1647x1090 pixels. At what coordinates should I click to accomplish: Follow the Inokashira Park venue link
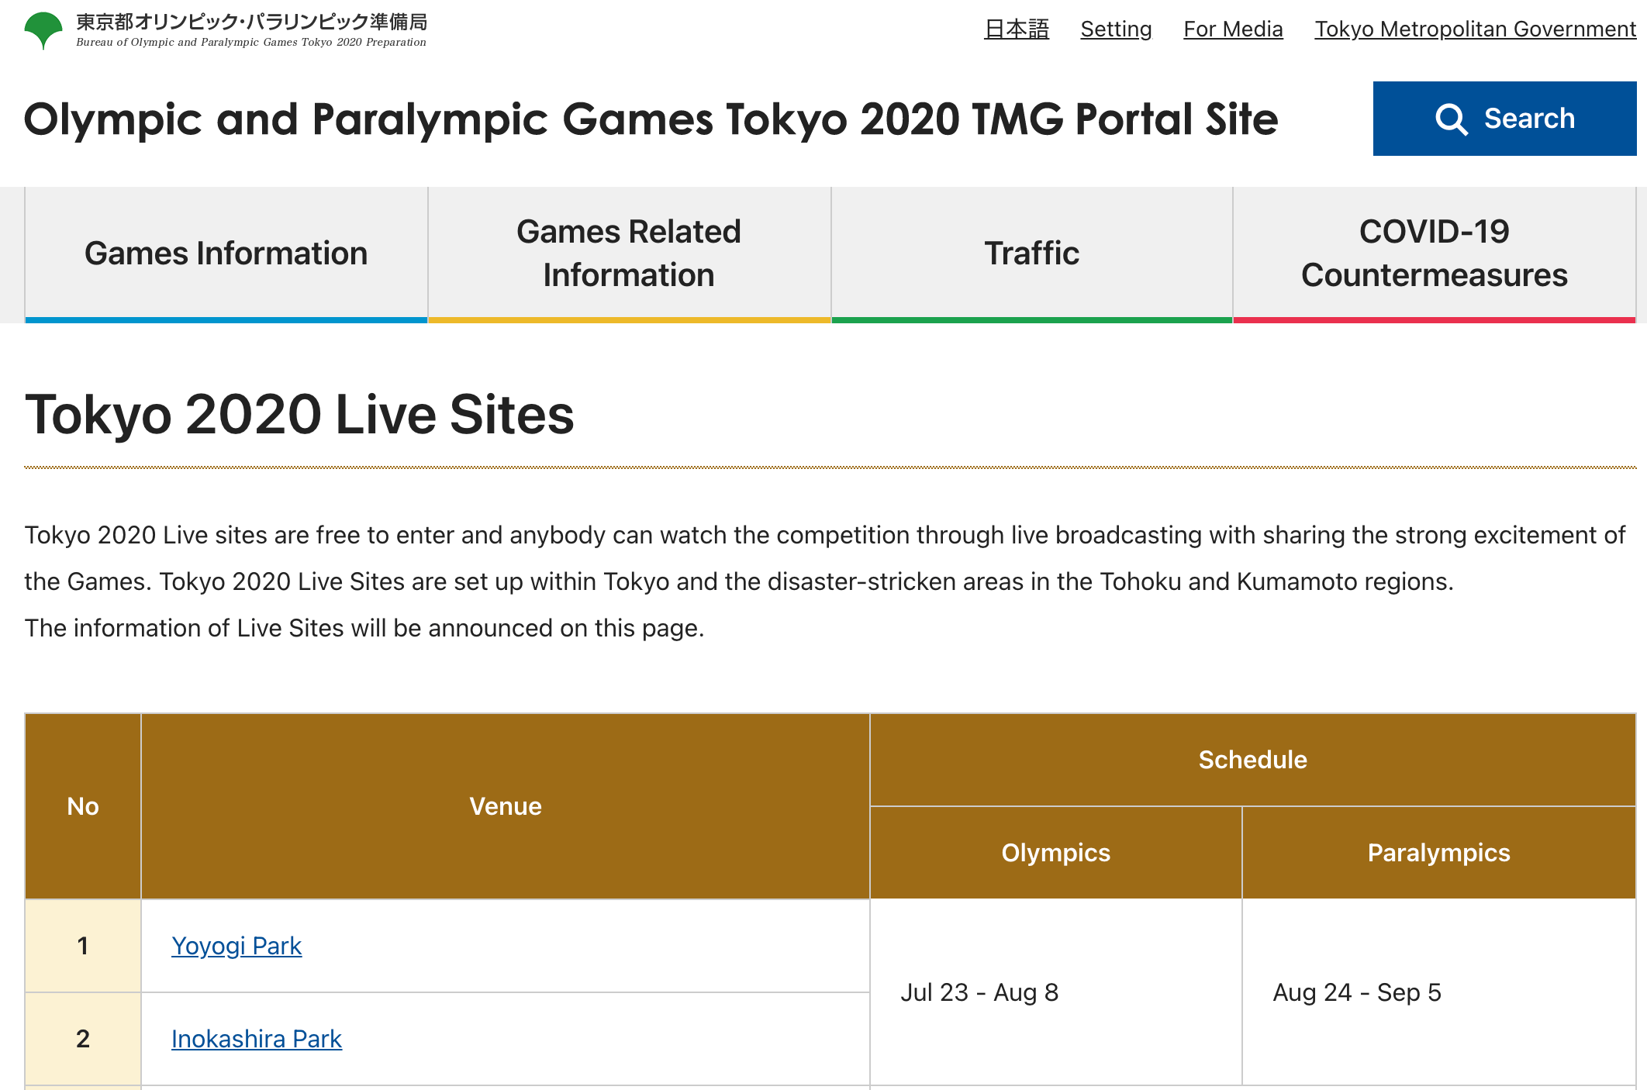257,1039
